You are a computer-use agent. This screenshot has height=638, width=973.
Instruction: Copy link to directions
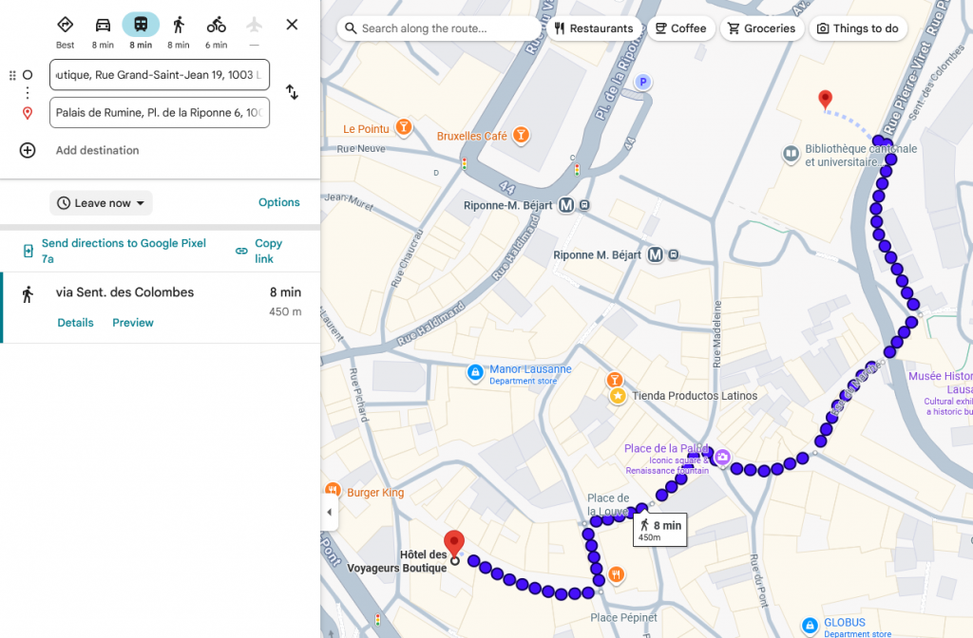click(x=260, y=251)
